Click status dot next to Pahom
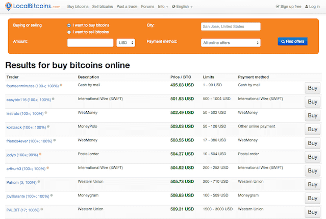 (x=39, y=182)
